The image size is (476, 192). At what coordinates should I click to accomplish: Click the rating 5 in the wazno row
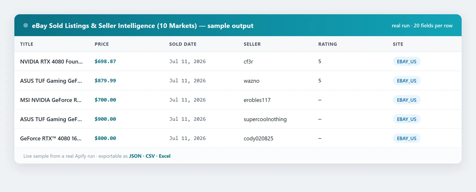click(x=320, y=81)
